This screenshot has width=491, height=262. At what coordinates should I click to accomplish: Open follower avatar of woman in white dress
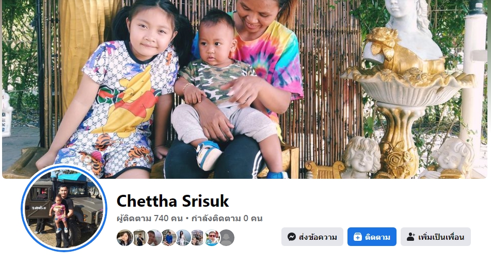coord(183,238)
